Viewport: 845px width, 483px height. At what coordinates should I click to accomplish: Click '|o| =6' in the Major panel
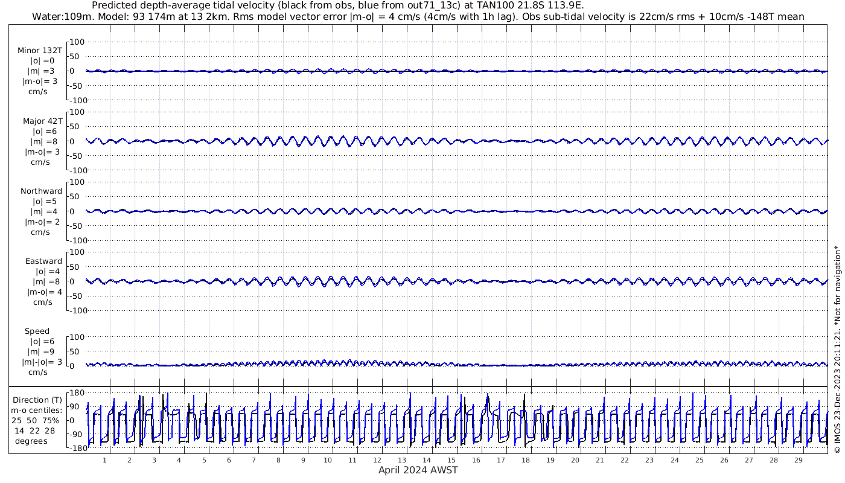click(44, 131)
